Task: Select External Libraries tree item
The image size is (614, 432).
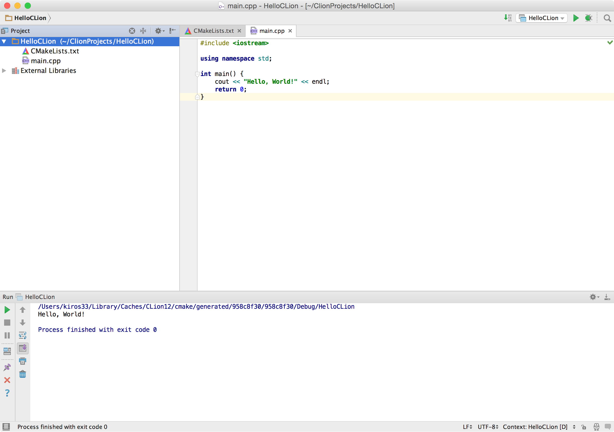Action: click(x=44, y=71)
